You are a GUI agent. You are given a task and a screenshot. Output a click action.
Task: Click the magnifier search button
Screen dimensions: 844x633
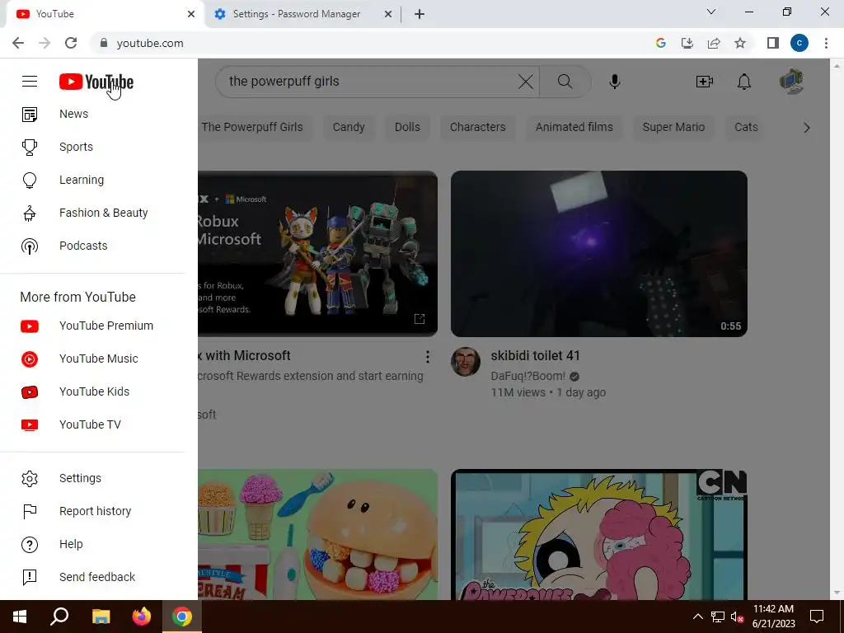(x=565, y=82)
